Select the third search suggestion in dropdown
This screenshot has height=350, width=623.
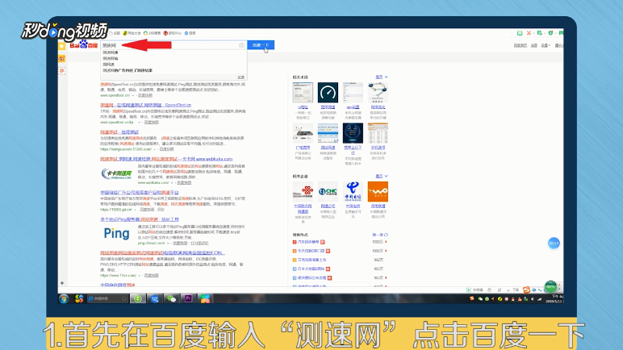tap(108, 65)
